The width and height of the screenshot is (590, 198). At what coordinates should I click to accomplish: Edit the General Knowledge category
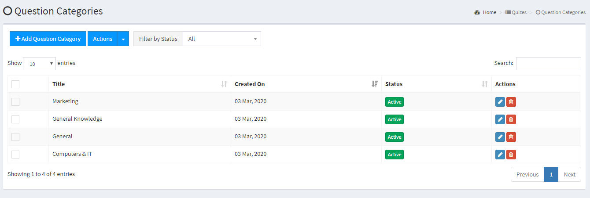(500, 119)
